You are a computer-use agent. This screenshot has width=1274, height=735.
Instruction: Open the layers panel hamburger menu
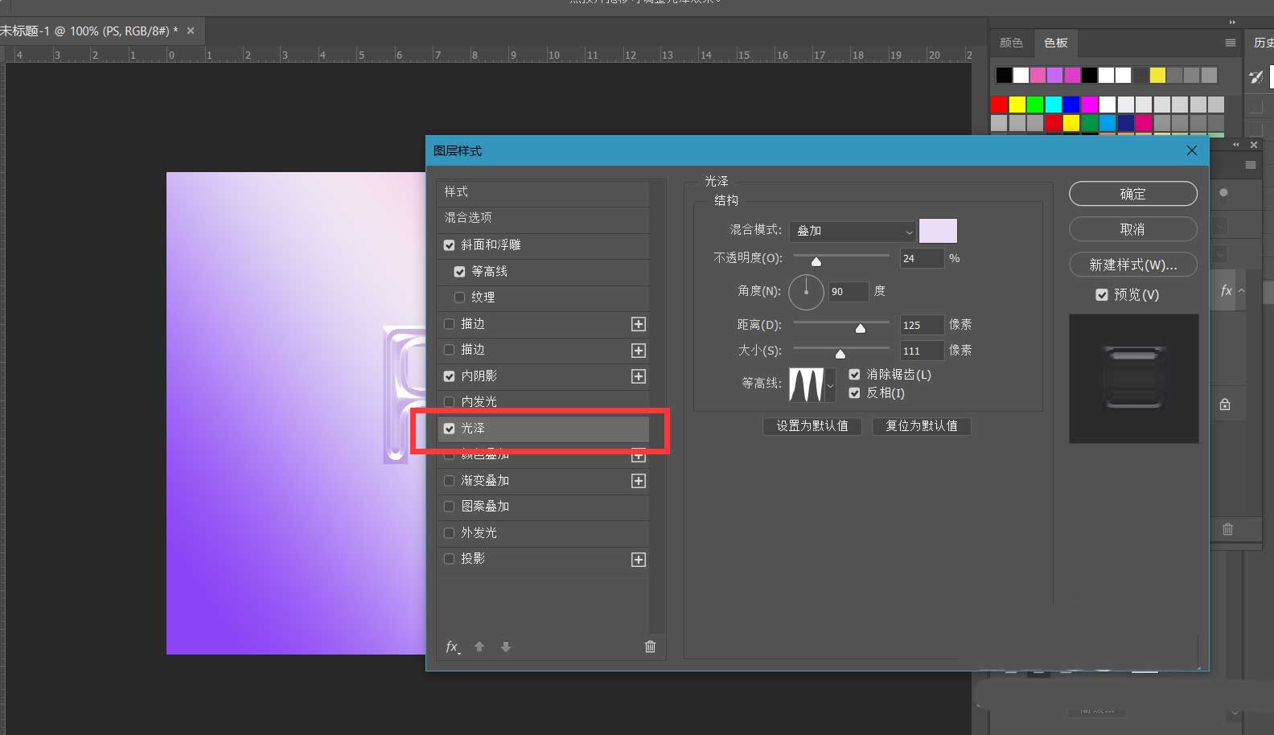[1250, 165]
